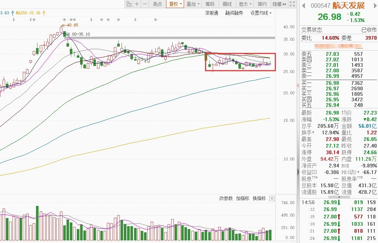Click the 交易状态 label
Viewport: 378px width, 243px height.
[312, 30]
